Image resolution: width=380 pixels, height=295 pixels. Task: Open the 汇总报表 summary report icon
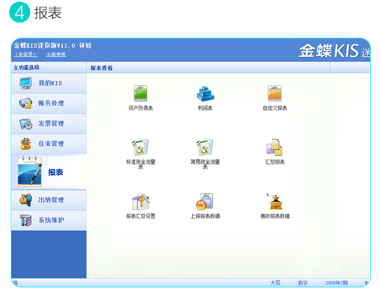click(275, 148)
